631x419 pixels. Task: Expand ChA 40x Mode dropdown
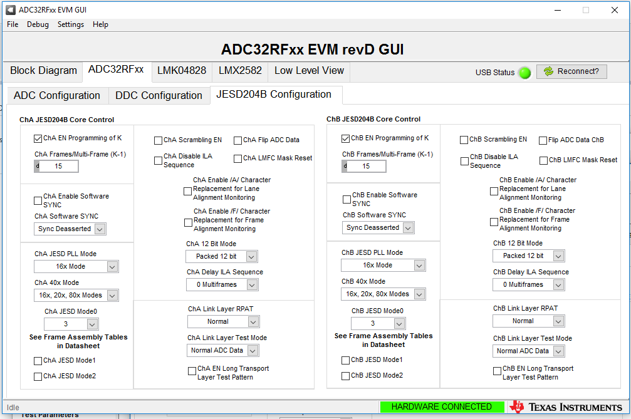(76, 295)
